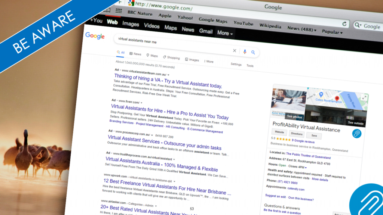Open the More dropdown in black Google bar
This screenshot has height=215, width=383.
click(225, 33)
